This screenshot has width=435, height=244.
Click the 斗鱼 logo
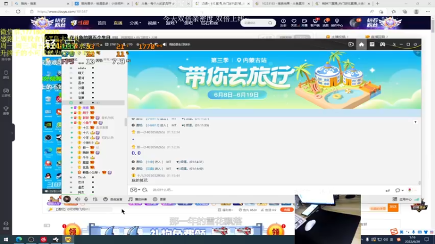point(79,23)
